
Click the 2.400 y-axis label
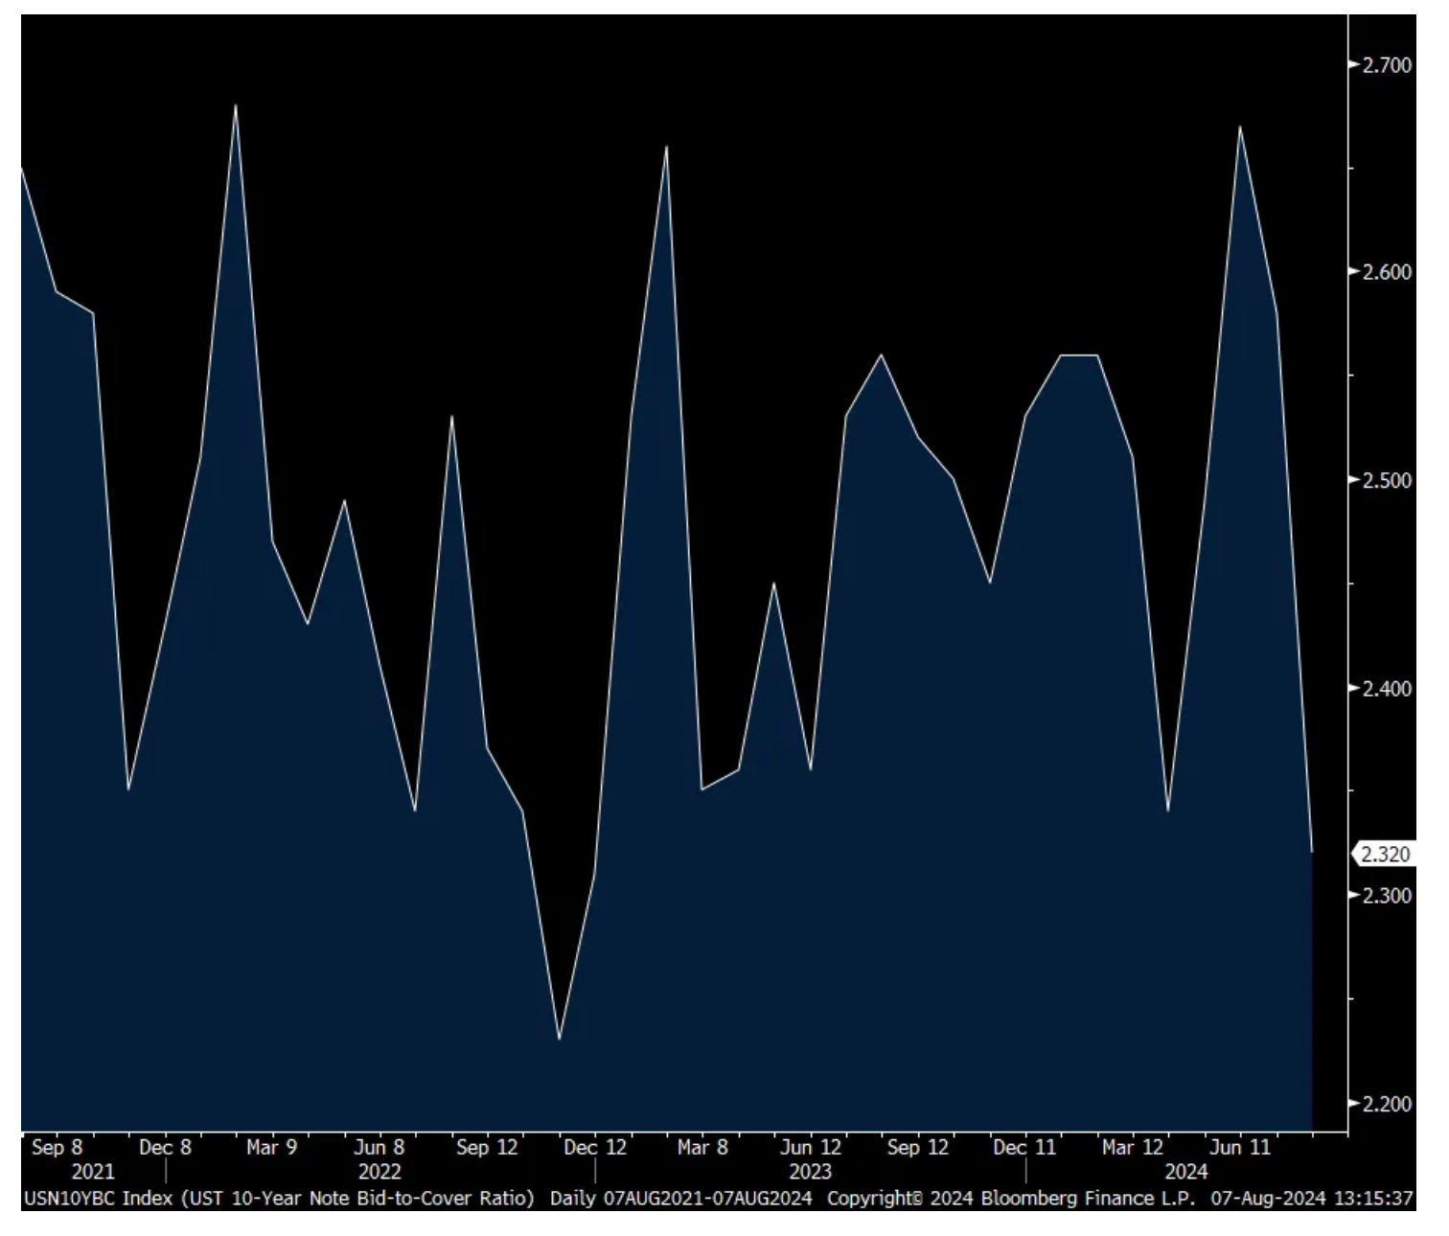tap(1386, 688)
